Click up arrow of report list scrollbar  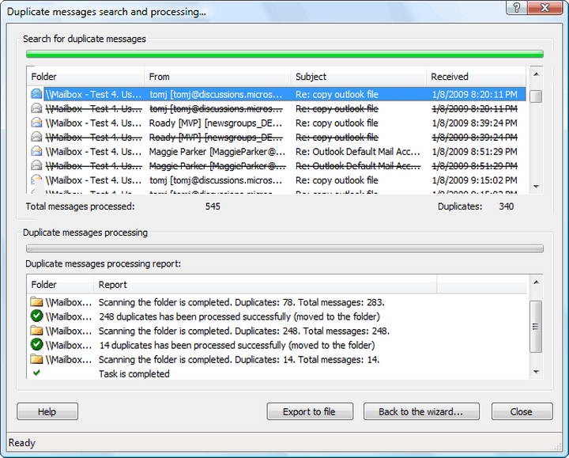pos(537,282)
